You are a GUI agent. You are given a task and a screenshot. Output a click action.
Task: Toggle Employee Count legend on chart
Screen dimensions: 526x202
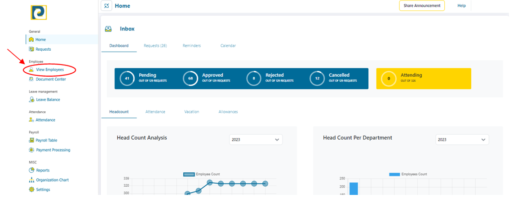(x=189, y=174)
